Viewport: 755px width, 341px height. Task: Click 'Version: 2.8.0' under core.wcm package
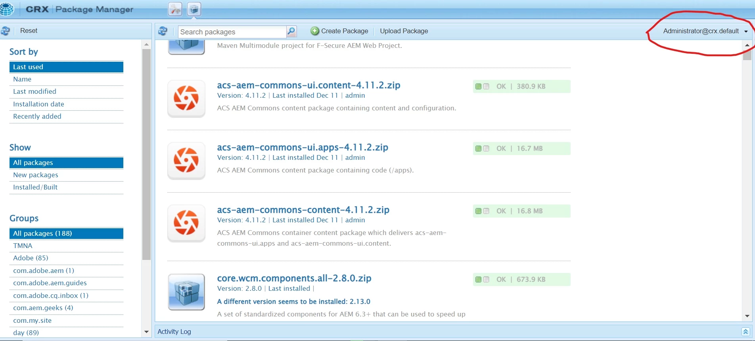(x=240, y=288)
